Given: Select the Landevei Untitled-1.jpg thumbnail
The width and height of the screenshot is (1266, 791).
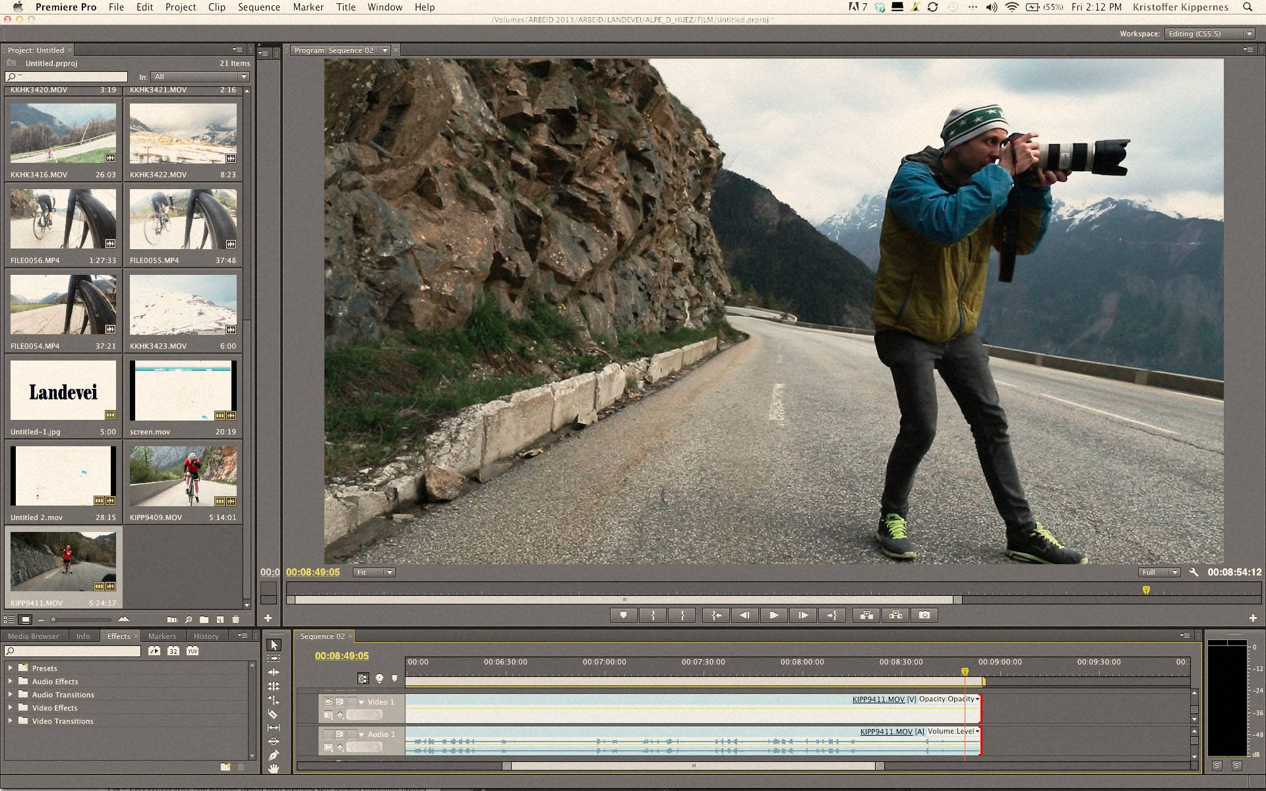Looking at the screenshot, I should (x=63, y=391).
